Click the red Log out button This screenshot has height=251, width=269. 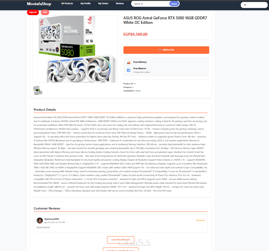coord(33,12)
